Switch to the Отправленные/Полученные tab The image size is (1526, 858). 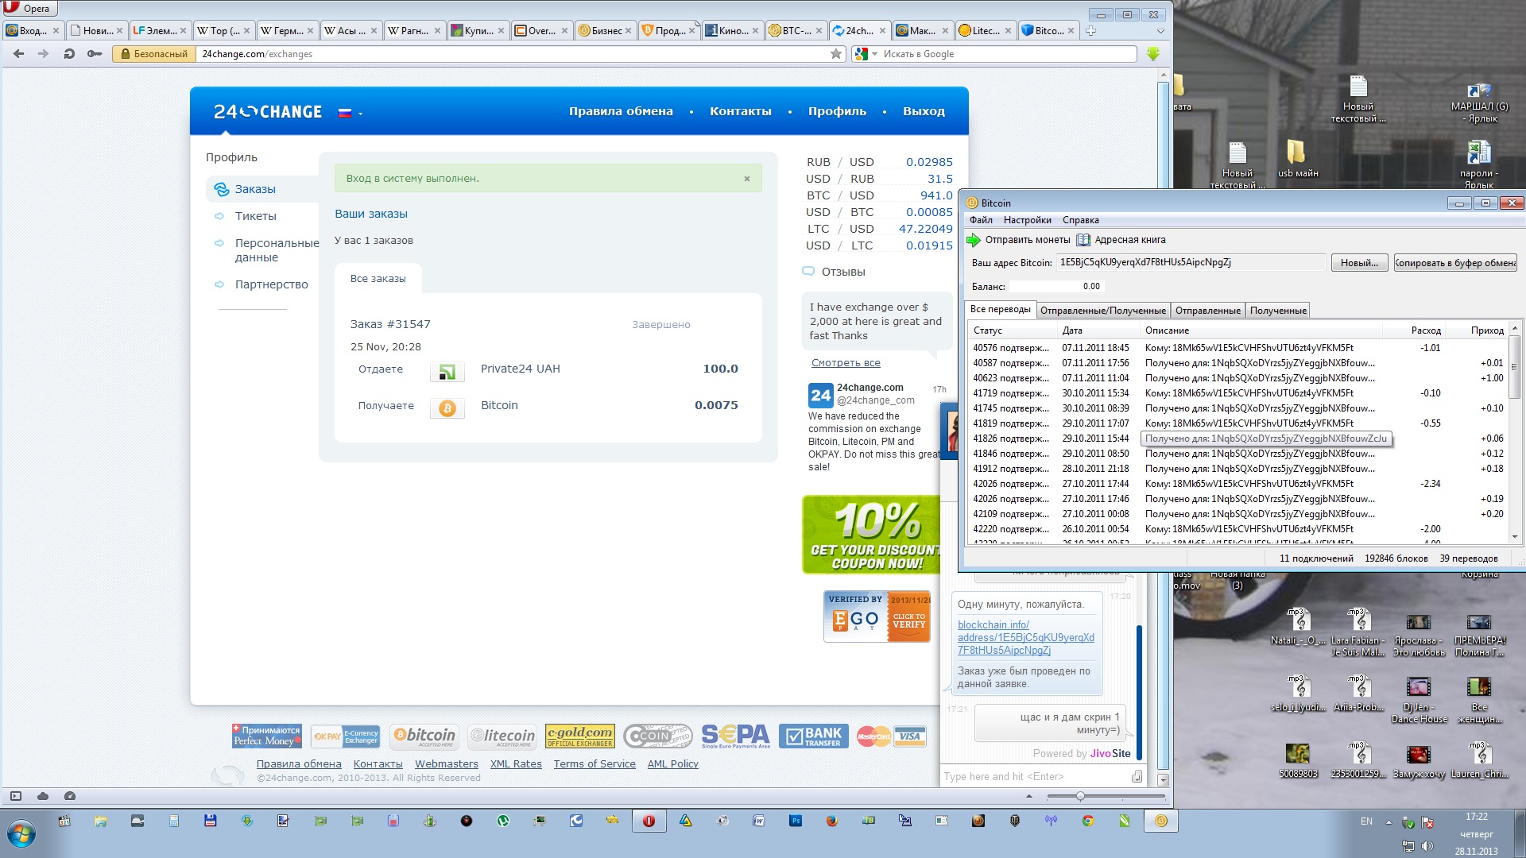1103,311
